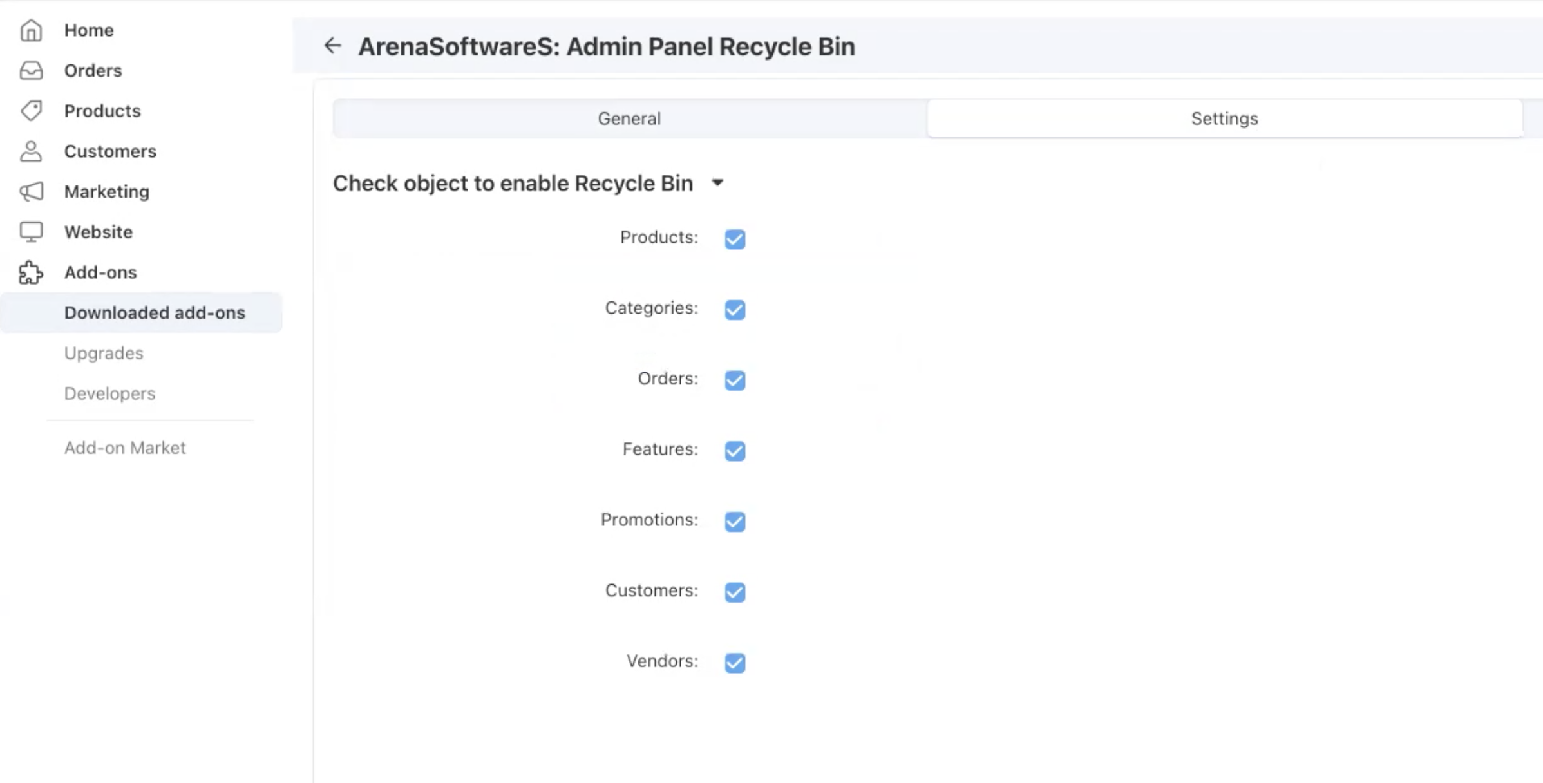Click the Orders inbox icon
Viewport: 1543px width, 783px height.
31,71
